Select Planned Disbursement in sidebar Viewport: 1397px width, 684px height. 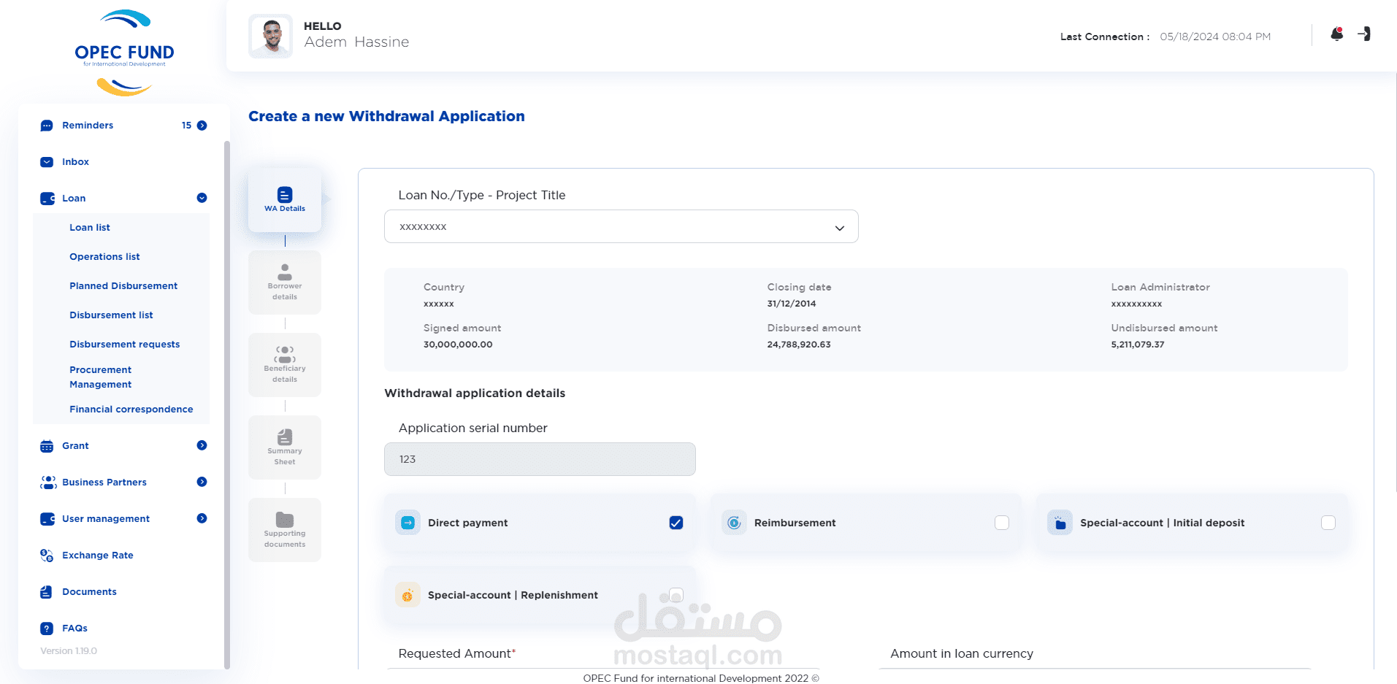123,286
